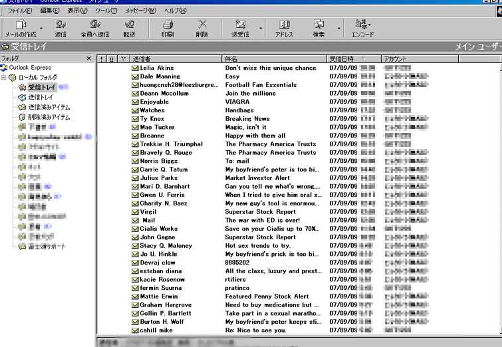This screenshot has width=502, height=347.
Task: Click the エンコード (Encoding) toolbar icon
Action: point(362,28)
